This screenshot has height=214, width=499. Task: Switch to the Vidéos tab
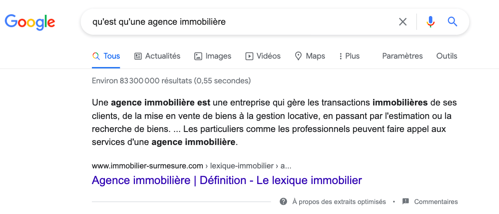(268, 56)
